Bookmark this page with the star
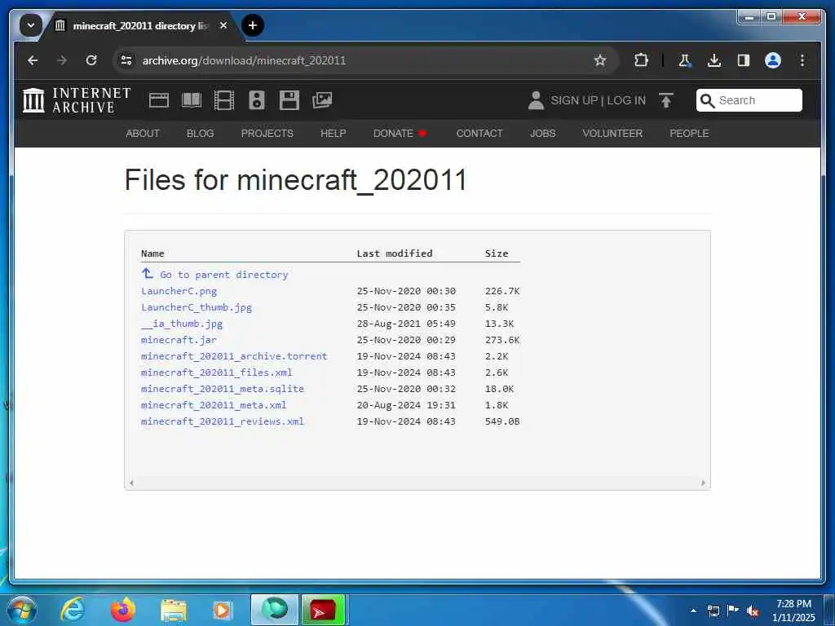This screenshot has height=626, width=835. tap(599, 60)
